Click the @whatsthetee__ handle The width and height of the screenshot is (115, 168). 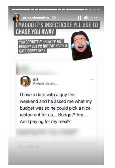45,83
